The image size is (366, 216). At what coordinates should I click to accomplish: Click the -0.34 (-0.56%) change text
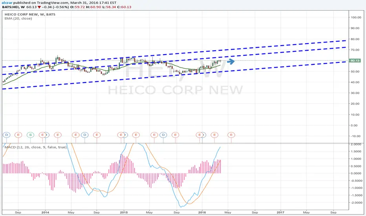[x=55, y=7]
